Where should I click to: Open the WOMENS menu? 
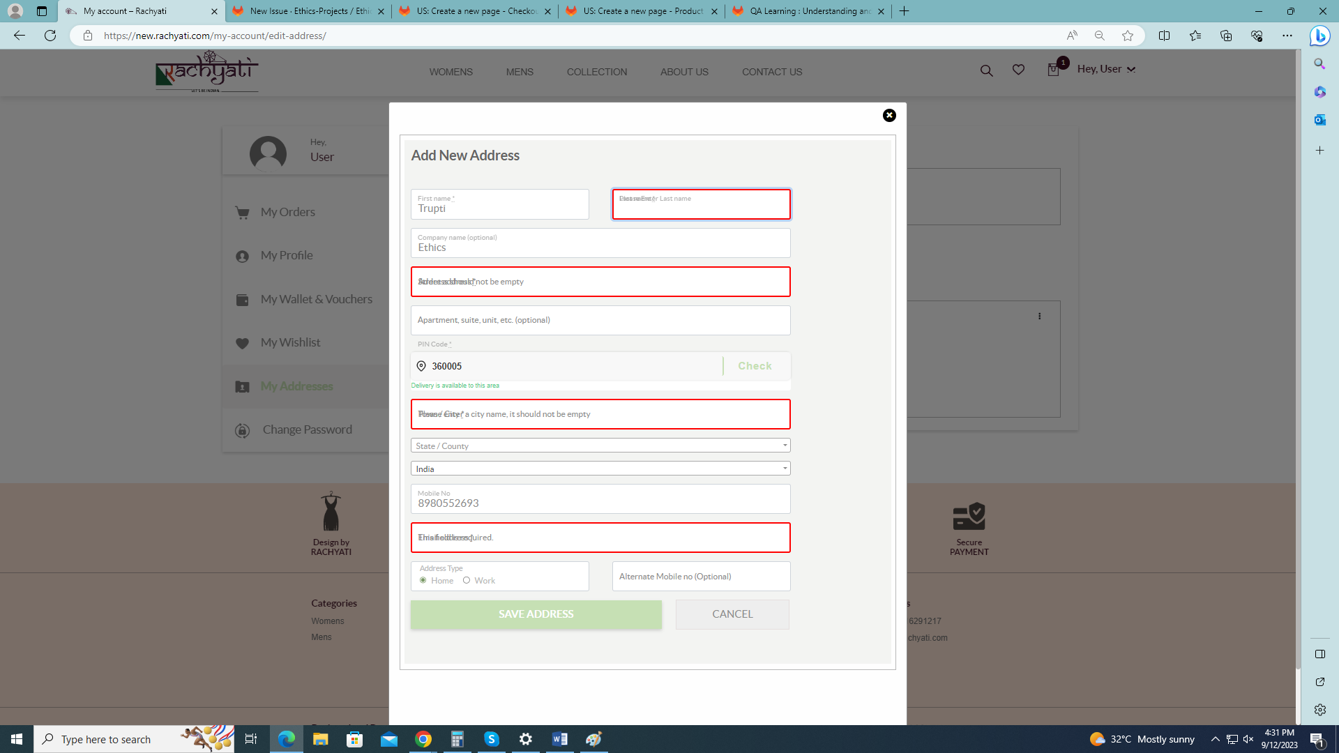pyautogui.click(x=451, y=72)
